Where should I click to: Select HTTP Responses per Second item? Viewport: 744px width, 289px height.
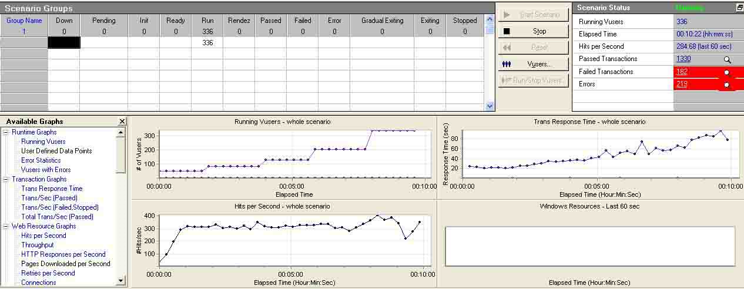[x=63, y=254]
